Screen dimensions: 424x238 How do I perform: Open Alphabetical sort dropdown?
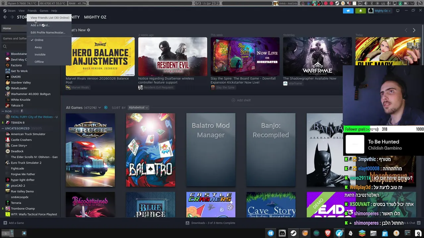[x=138, y=107]
